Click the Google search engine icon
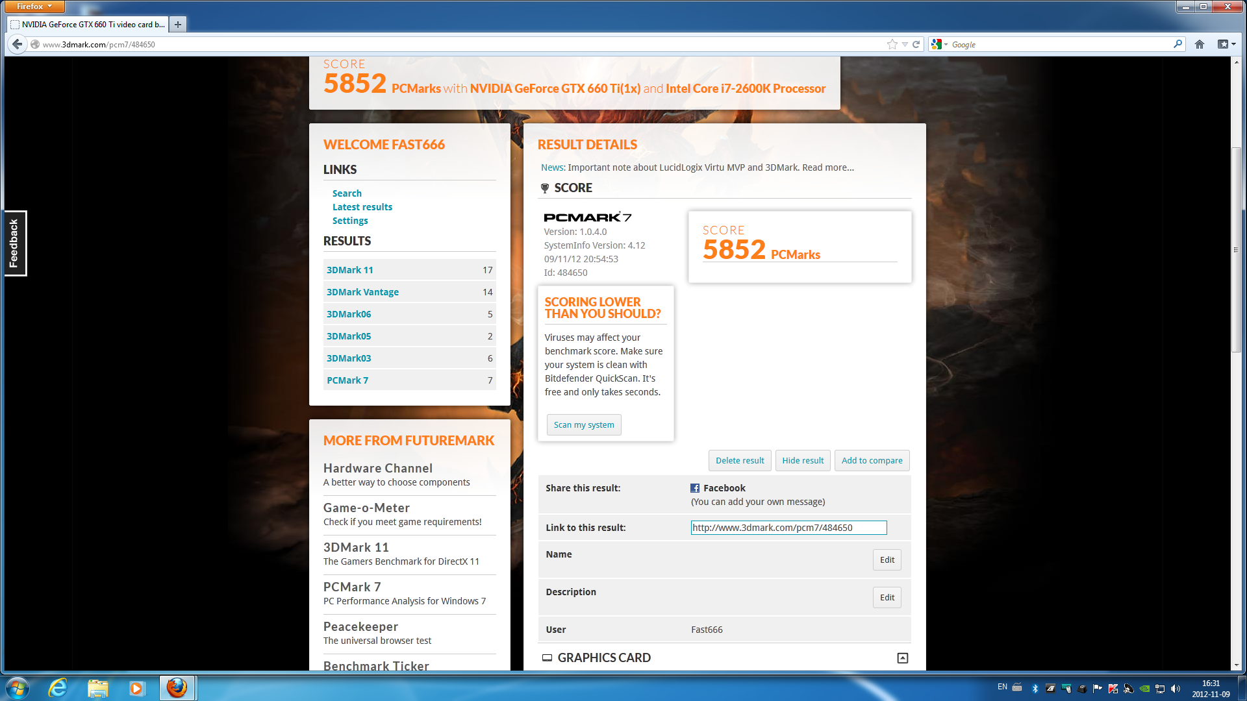 [937, 44]
